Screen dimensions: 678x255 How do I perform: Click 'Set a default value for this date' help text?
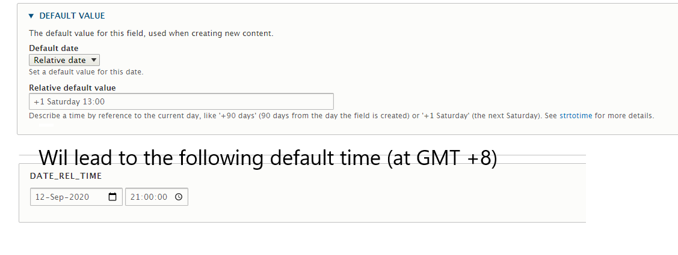86,72
